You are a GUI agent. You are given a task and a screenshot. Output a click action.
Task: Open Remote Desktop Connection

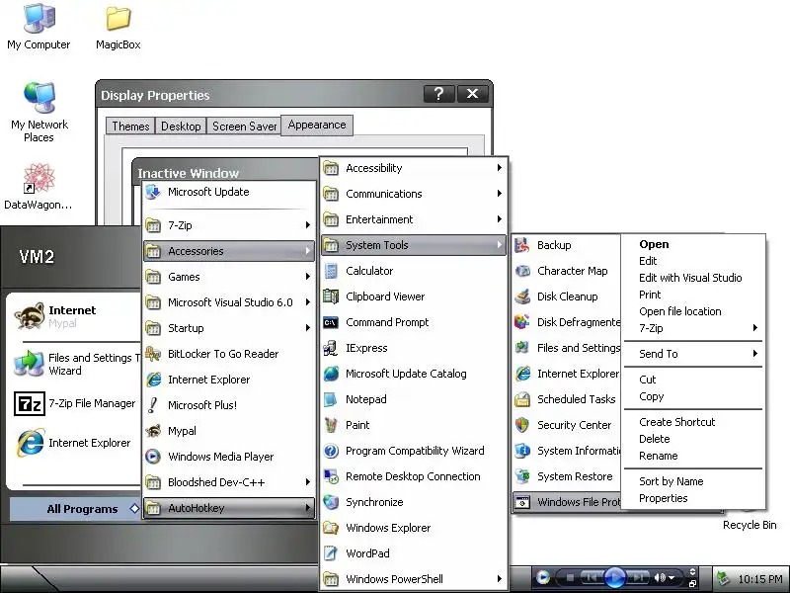pos(413,476)
